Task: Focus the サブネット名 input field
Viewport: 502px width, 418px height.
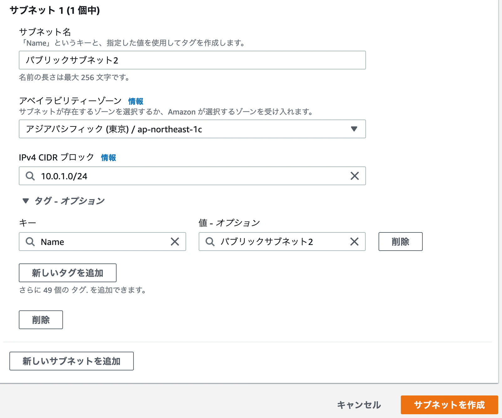Action: (x=192, y=60)
